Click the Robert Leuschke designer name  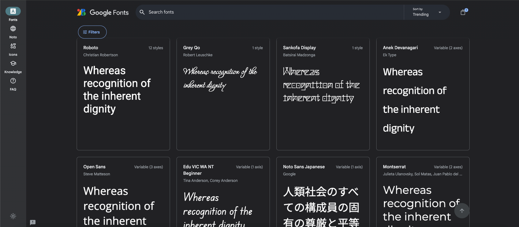(198, 55)
